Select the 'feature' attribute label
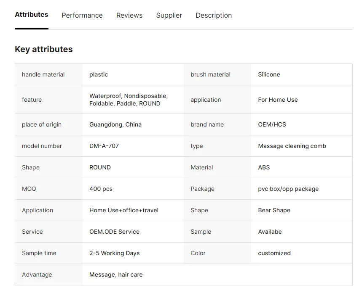362x293 pixels. coord(32,100)
